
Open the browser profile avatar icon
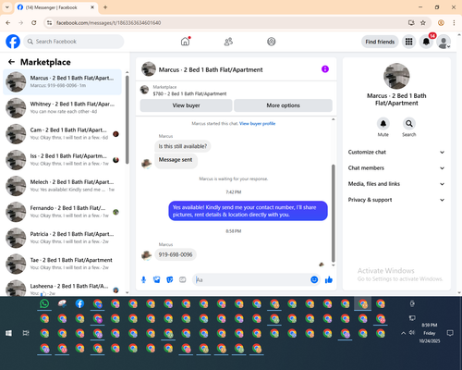[441, 23]
